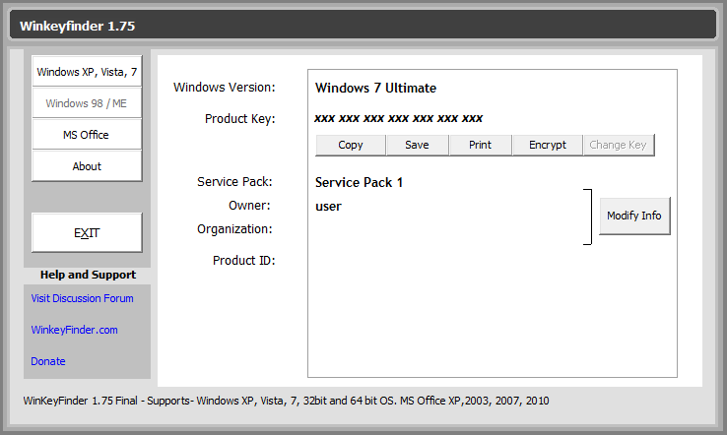Click the Service Pack 1 value
Screen dimensions: 727x435
pos(359,182)
